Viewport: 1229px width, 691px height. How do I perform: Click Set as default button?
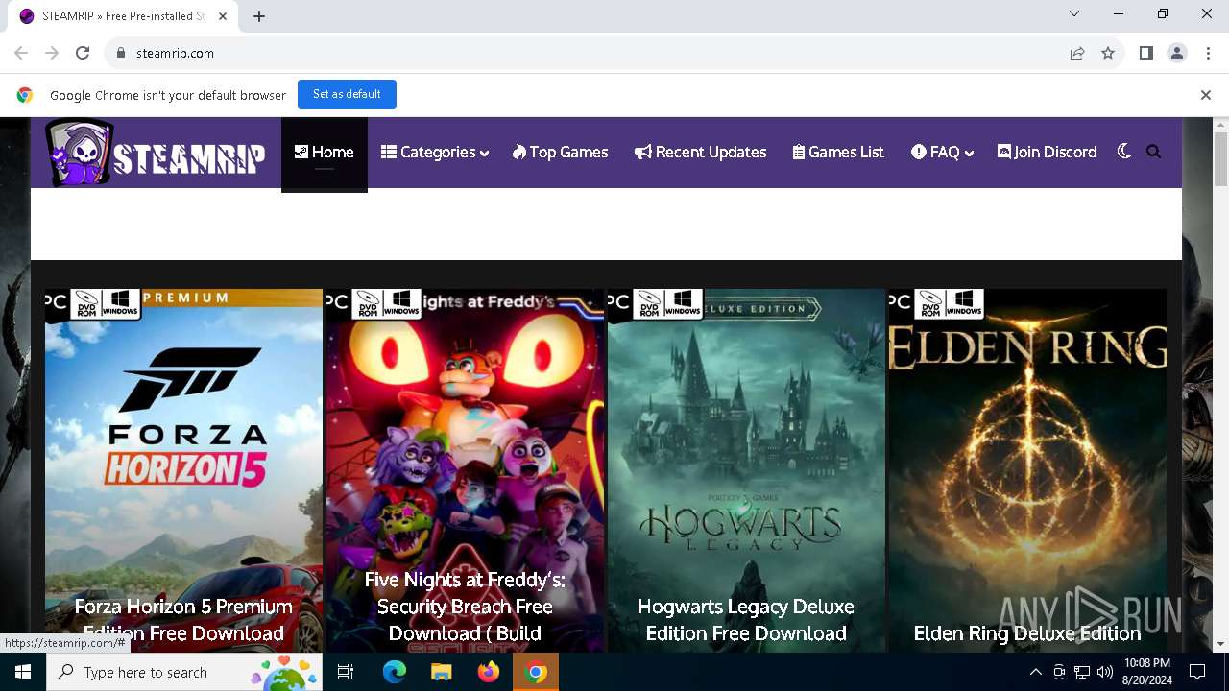coord(347,94)
